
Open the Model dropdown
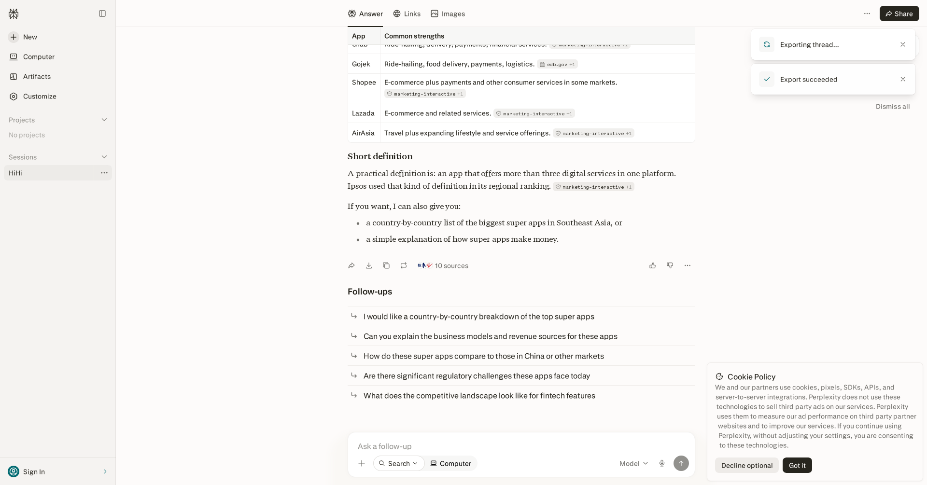point(634,463)
